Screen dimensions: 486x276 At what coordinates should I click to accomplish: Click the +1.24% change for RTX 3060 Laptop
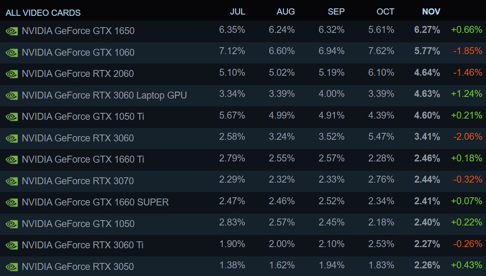point(467,94)
